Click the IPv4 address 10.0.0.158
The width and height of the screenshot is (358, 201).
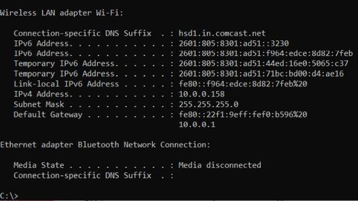point(202,94)
